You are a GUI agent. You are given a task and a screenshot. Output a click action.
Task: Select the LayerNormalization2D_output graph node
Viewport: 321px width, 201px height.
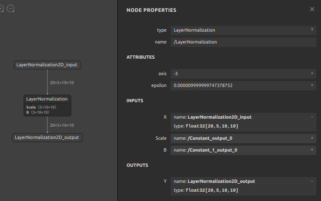click(47, 137)
